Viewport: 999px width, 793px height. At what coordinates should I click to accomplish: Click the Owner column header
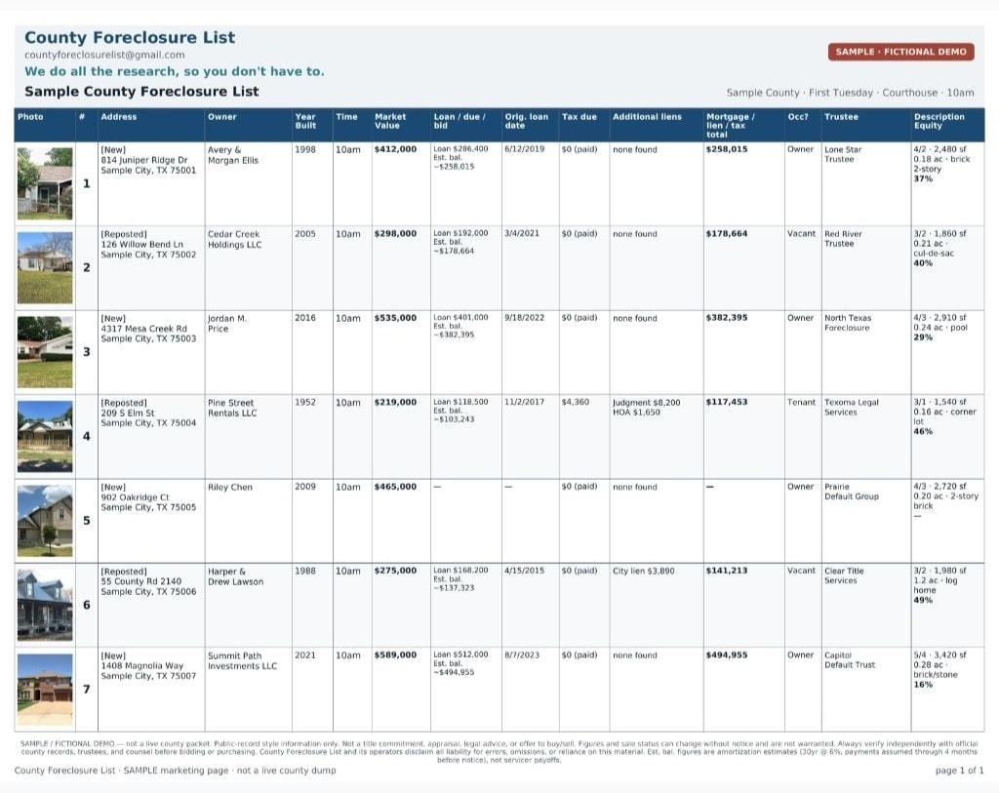(221, 117)
